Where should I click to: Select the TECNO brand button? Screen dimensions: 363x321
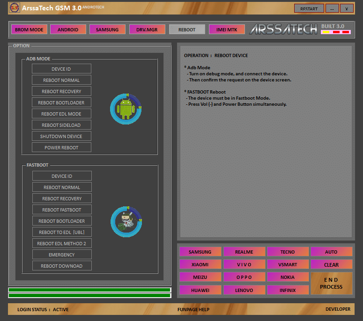tap(288, 252)
